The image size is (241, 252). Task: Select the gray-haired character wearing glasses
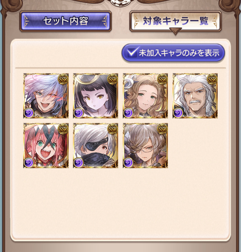click(x=145, y=146)
